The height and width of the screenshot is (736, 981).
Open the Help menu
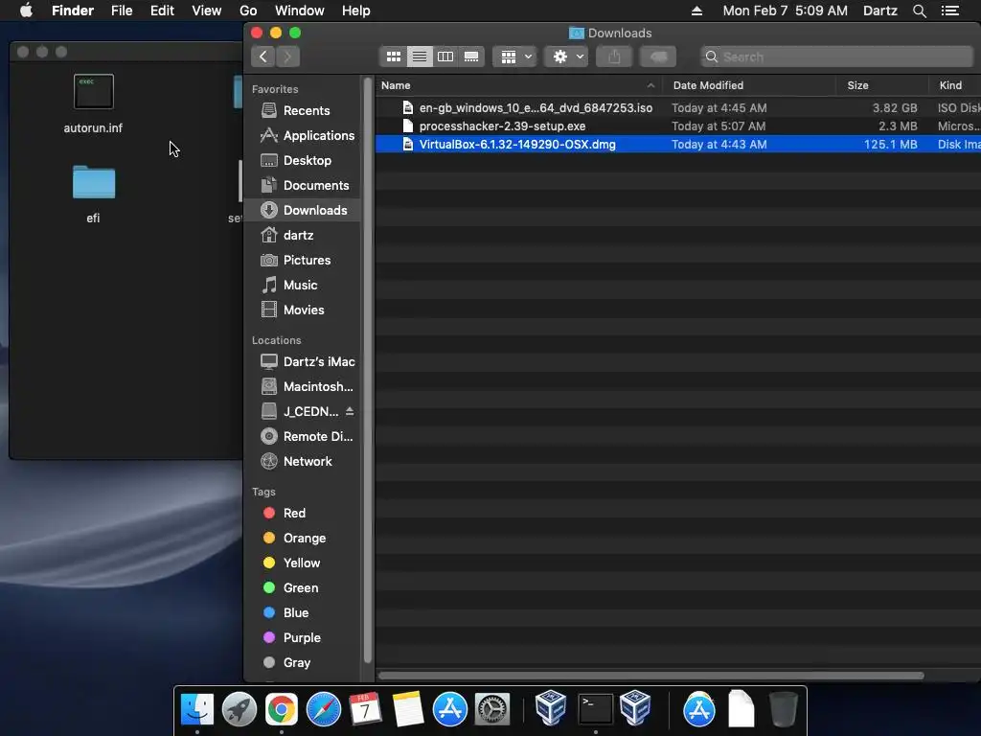coord(356,11)
